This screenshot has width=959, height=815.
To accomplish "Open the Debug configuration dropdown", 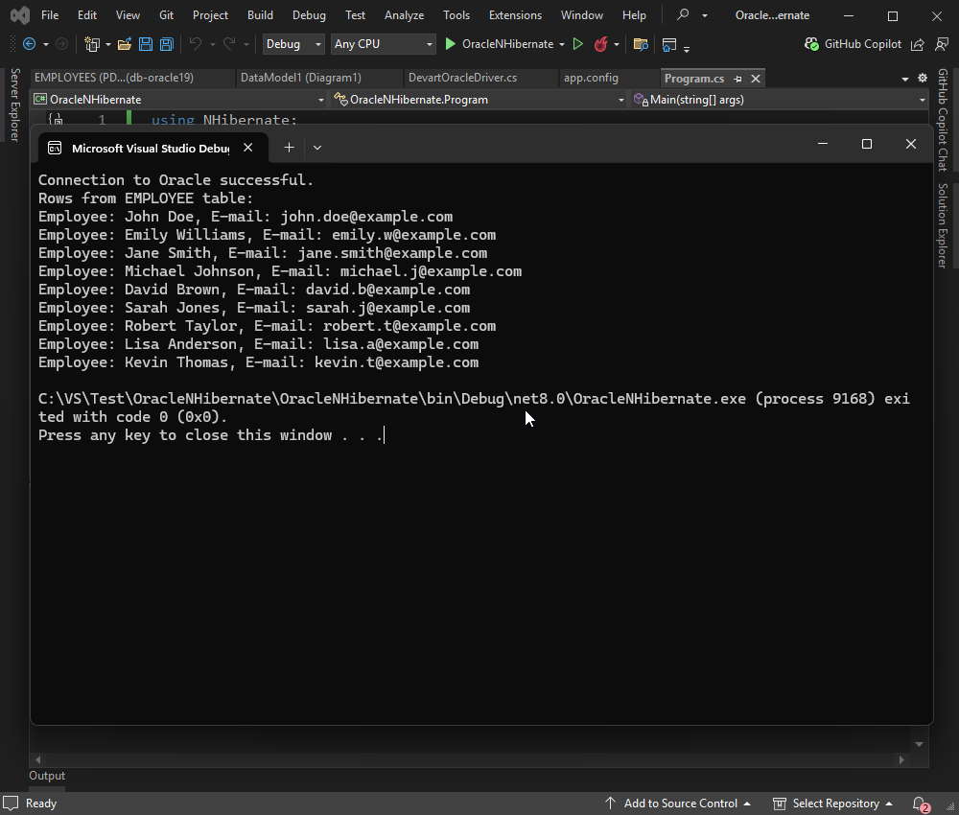I will 292,43.
